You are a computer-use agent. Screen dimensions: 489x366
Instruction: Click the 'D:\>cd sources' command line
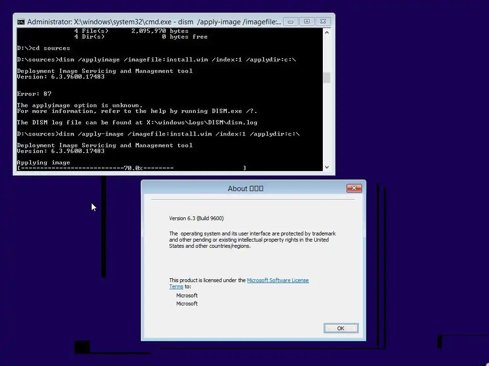pos(43,48)
